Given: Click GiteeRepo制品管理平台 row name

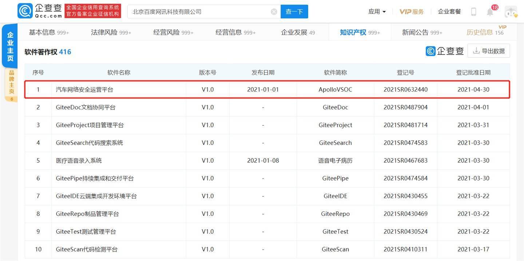Looking at the screenshot, I should pos(87,214).
